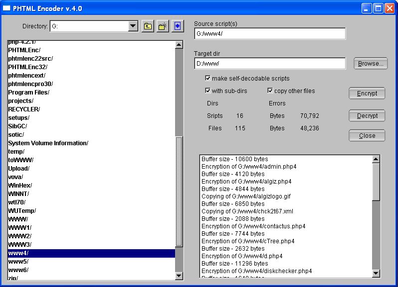
Task: Maximize the PHTML Encoder window
Action: pos(378,8)
